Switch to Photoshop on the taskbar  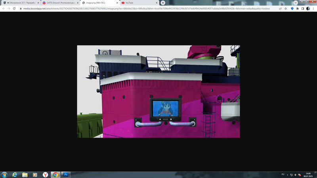point(66,174)
